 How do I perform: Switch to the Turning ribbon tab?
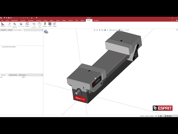point(58,20)
